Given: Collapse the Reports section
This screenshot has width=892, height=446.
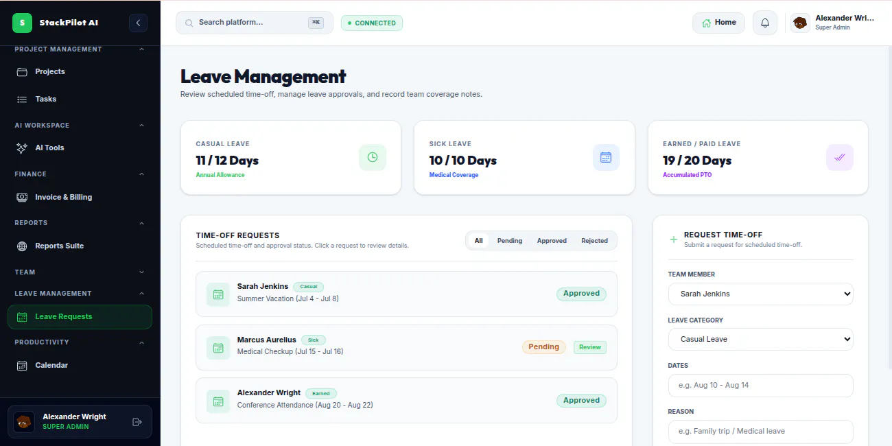Looking at the screenshot, I should (80, 223).
